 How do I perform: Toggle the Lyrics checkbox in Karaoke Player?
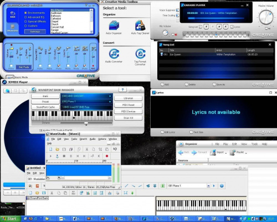[x=232, y=27]
